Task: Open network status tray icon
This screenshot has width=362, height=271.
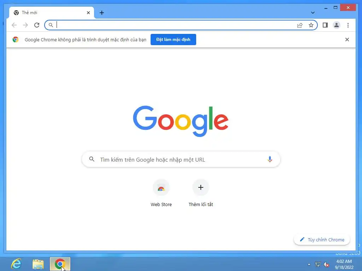Action: pos(318,264)
